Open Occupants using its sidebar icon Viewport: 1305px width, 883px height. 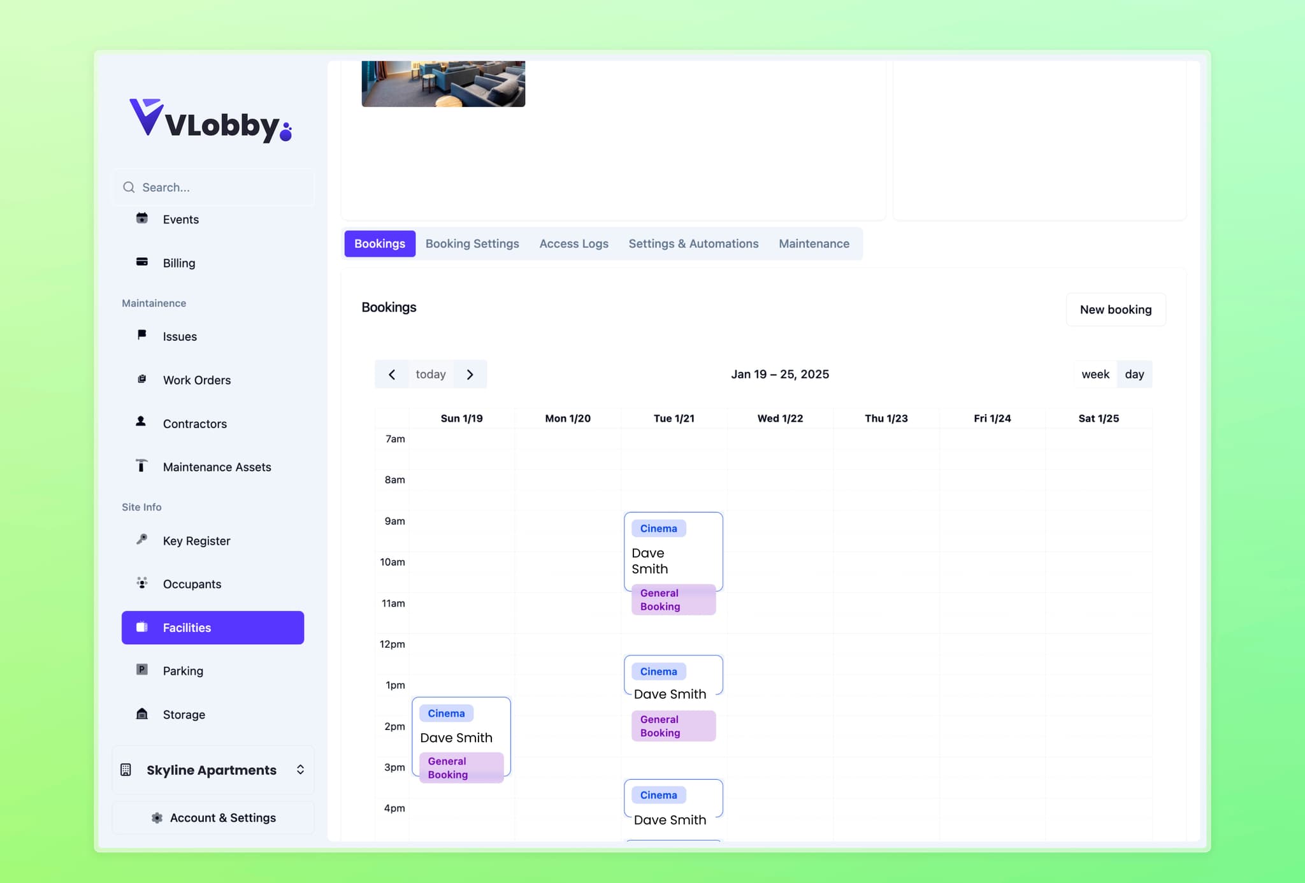point(141,583)
